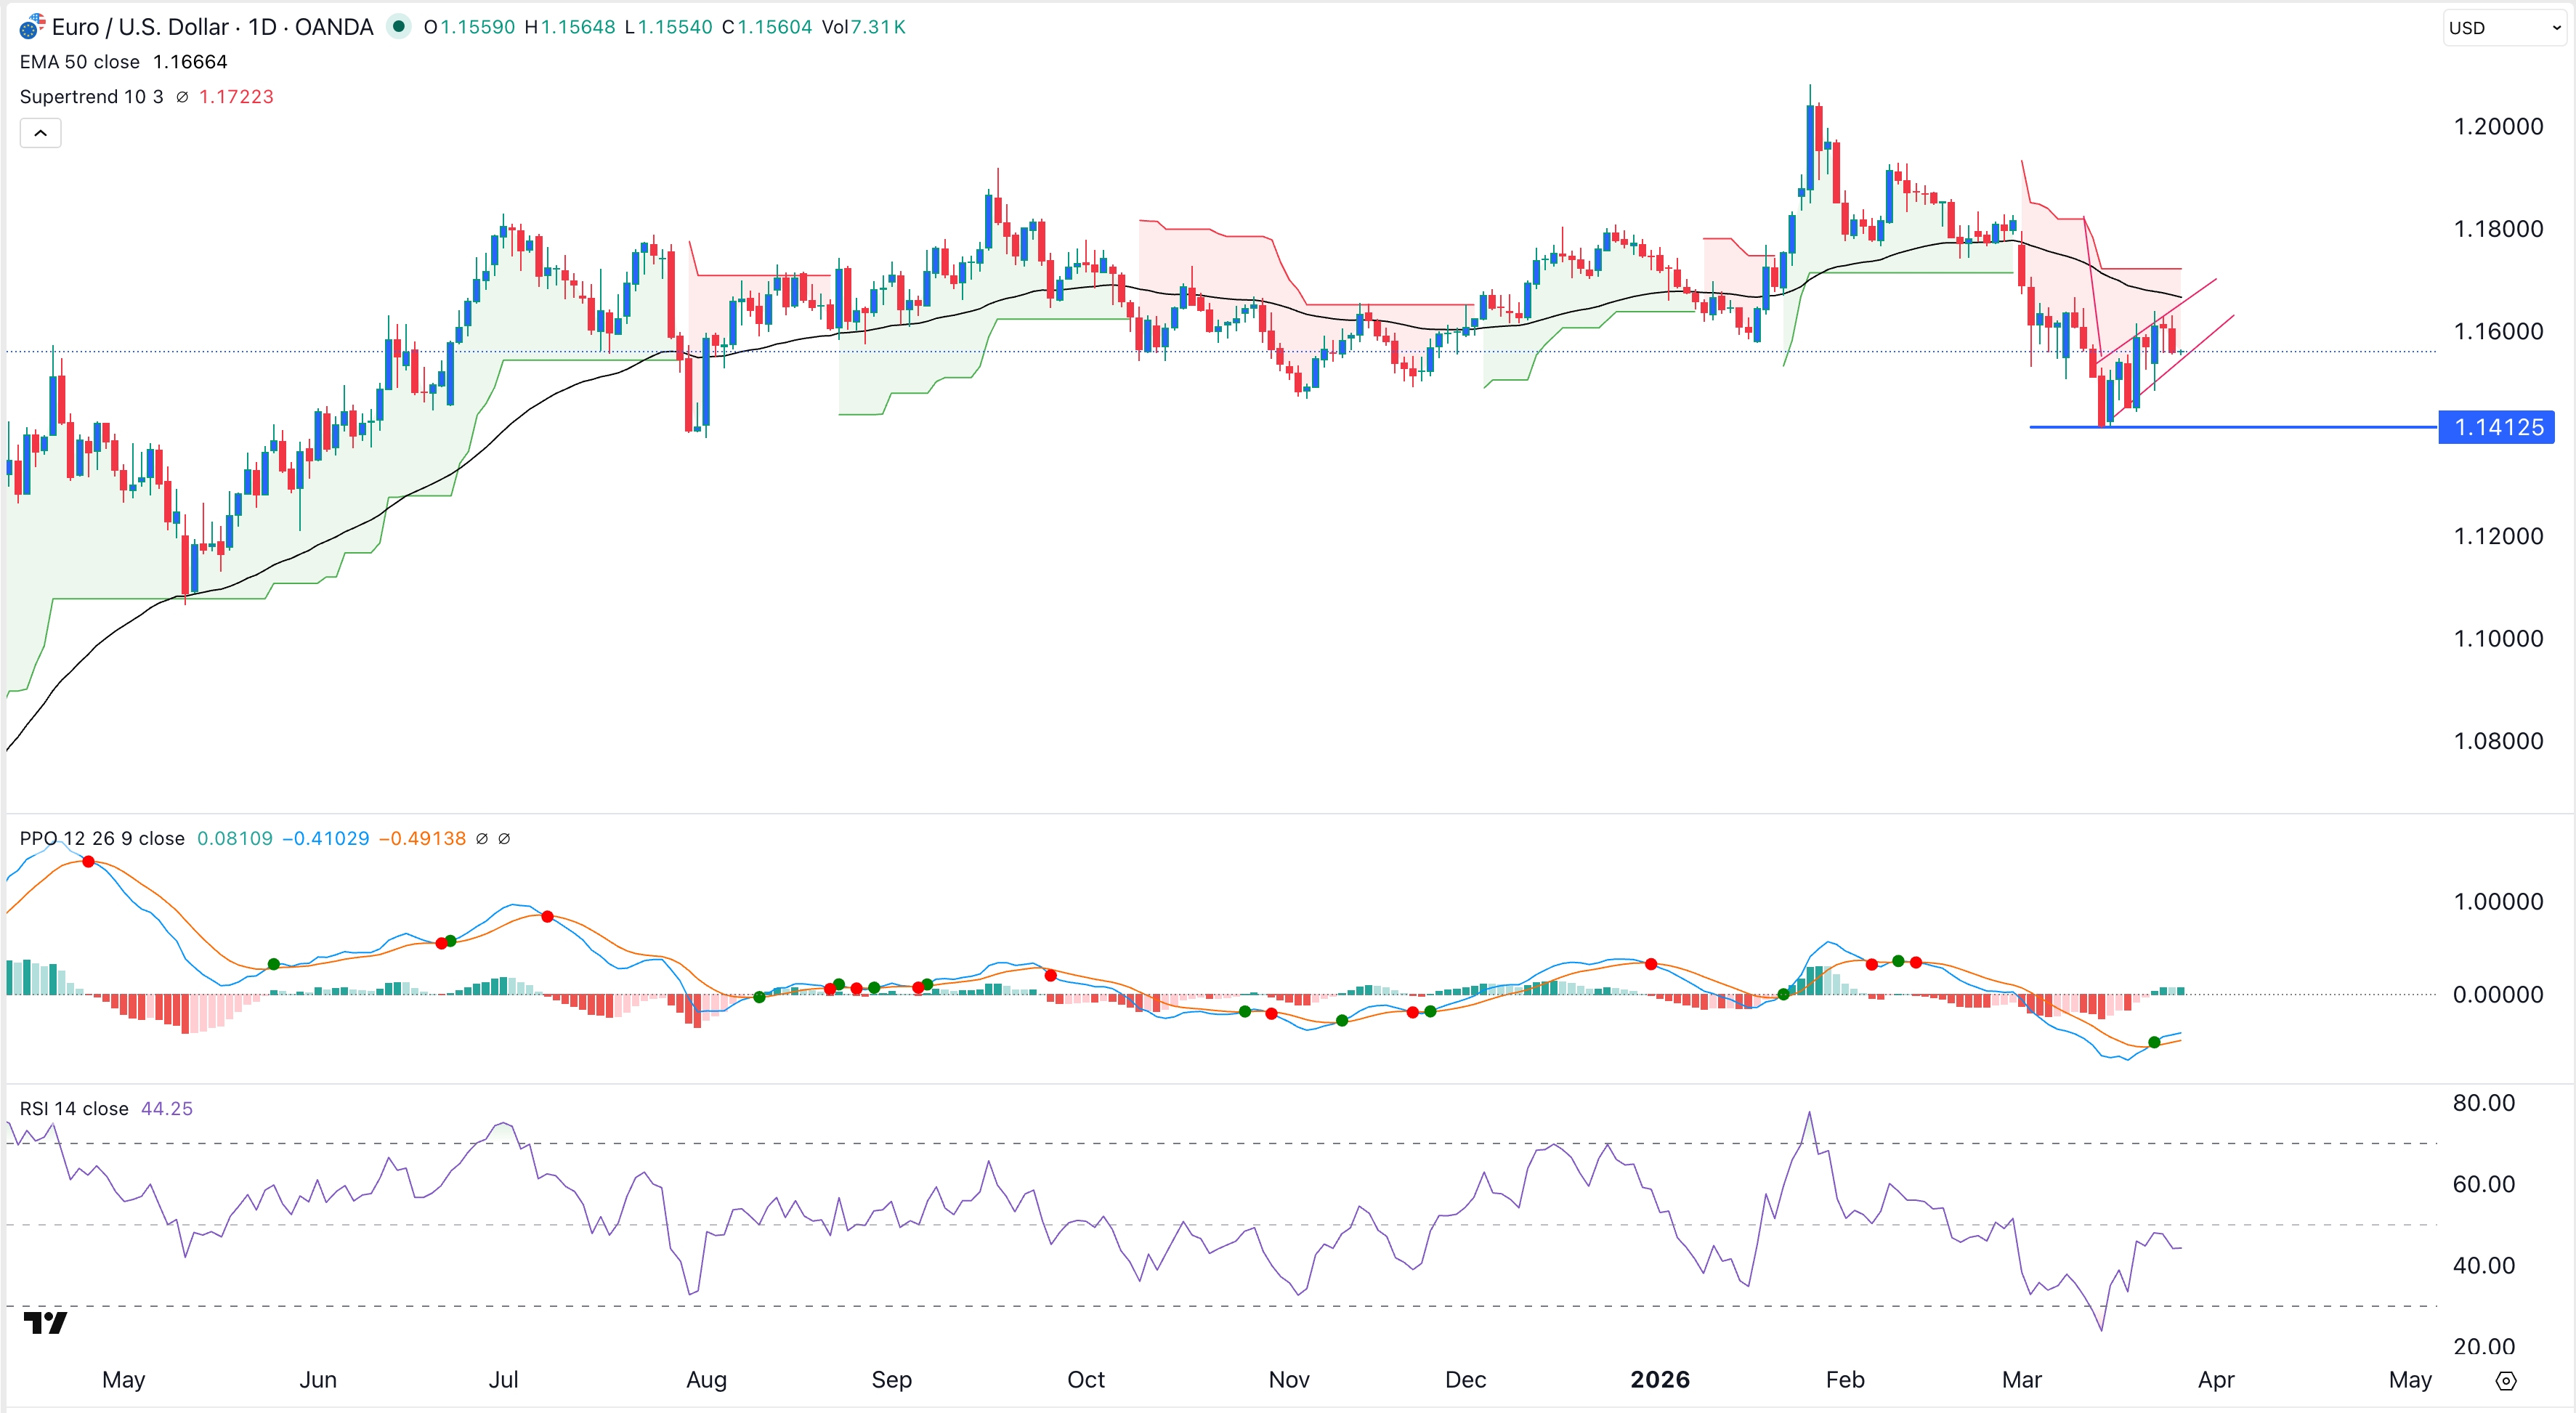The image size is (2576, 1413).
Task: Click the second crossed-circle icon in PPO legend
Action: [506, 838]
